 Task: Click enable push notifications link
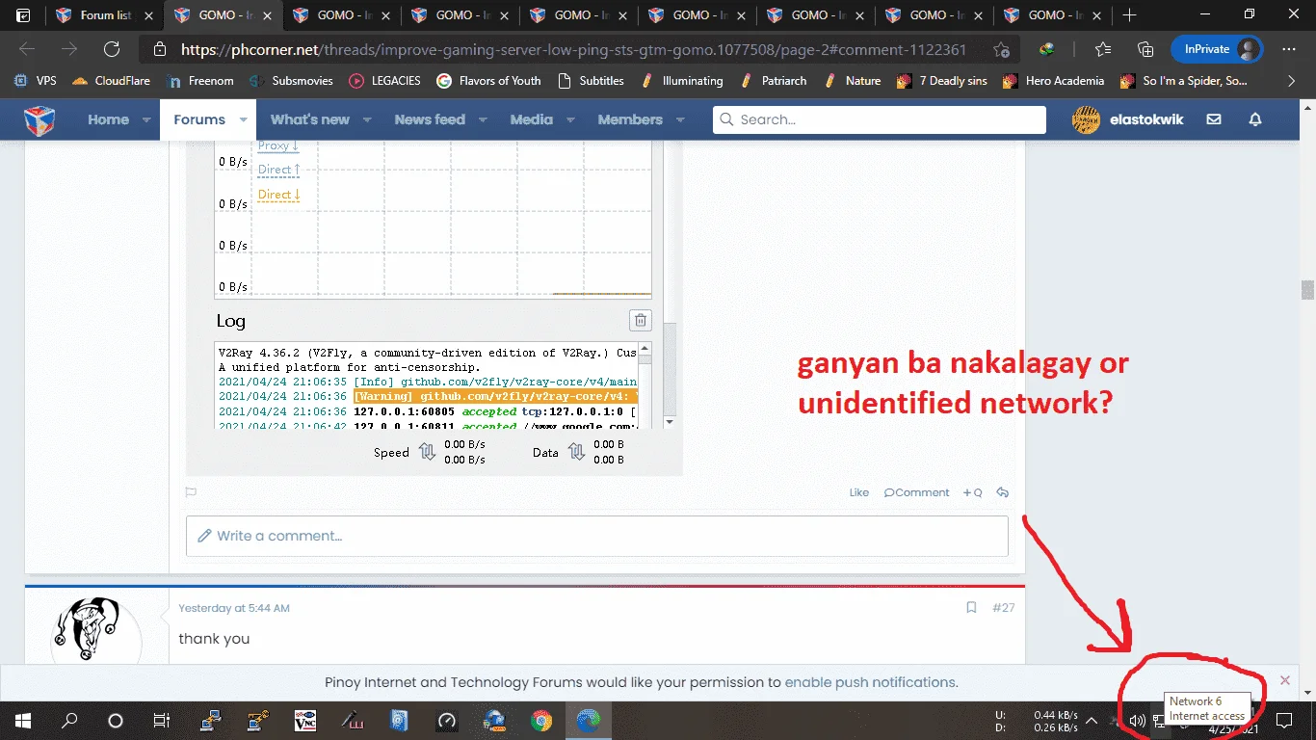(x=871, y=682)
